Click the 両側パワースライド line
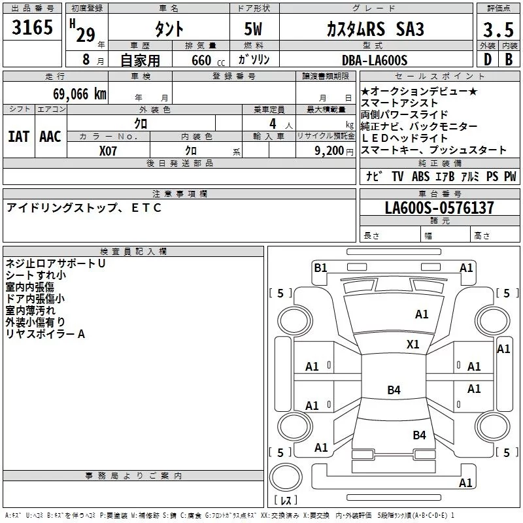This screenshot has width=523, height=523. coord(404,115)
